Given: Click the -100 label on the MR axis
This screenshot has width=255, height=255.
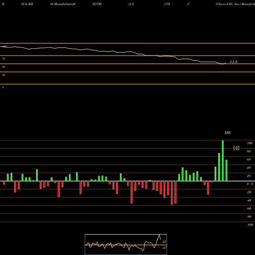Looking at the screenshot, I should click(250, 225).
